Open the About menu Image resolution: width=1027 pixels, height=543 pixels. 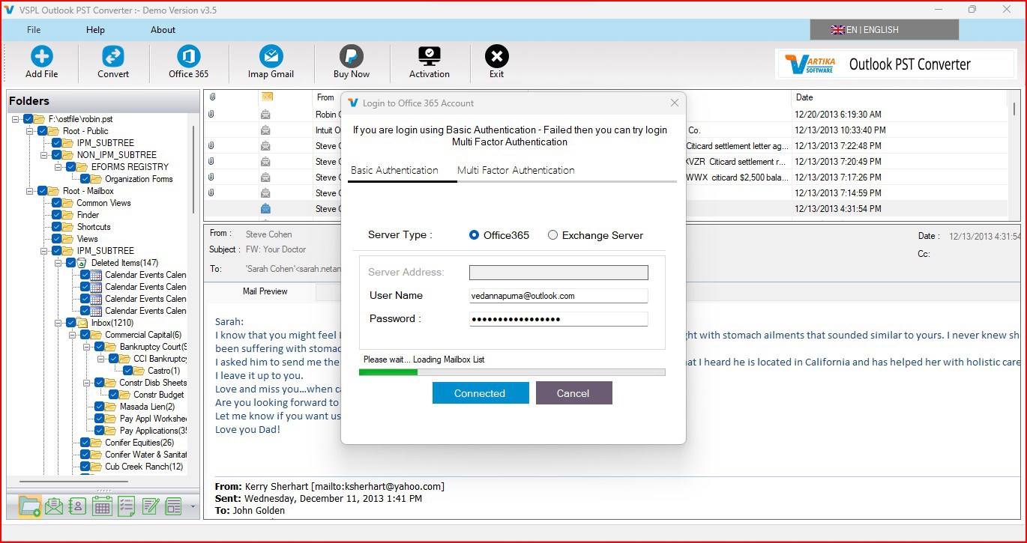coord(163,30)
